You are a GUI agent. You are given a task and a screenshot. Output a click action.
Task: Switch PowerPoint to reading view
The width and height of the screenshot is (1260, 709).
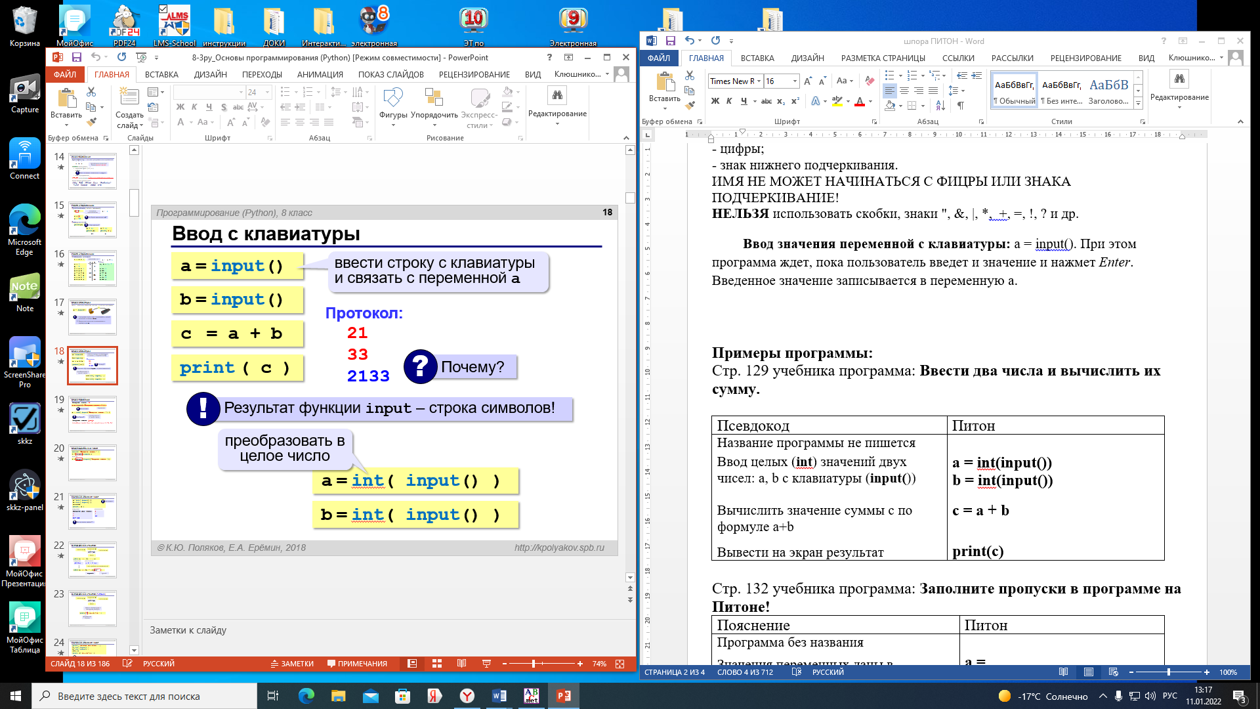[x=462, y=664]
